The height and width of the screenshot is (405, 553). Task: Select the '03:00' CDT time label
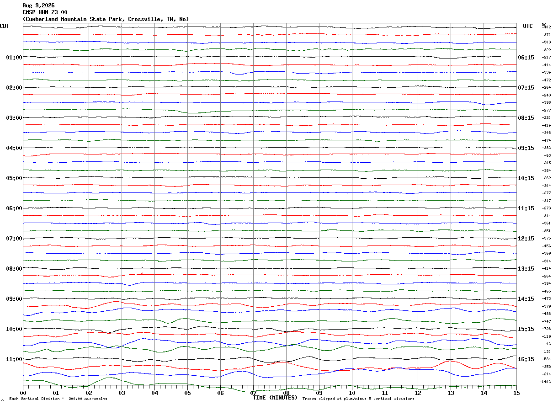pyautogui.click(x=14, y=118)
